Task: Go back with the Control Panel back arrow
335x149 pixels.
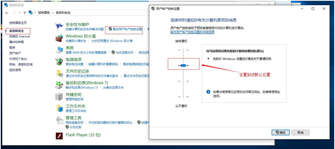Action: (x=7, y=13)
